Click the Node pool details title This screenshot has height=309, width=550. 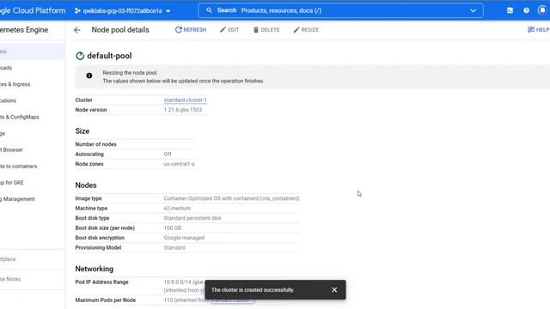(120, 30)
